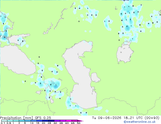Click the 5–10 mm blue legend swatch
Screen dimensions: 161x124
pyautogui.click(x=28, y=121)
